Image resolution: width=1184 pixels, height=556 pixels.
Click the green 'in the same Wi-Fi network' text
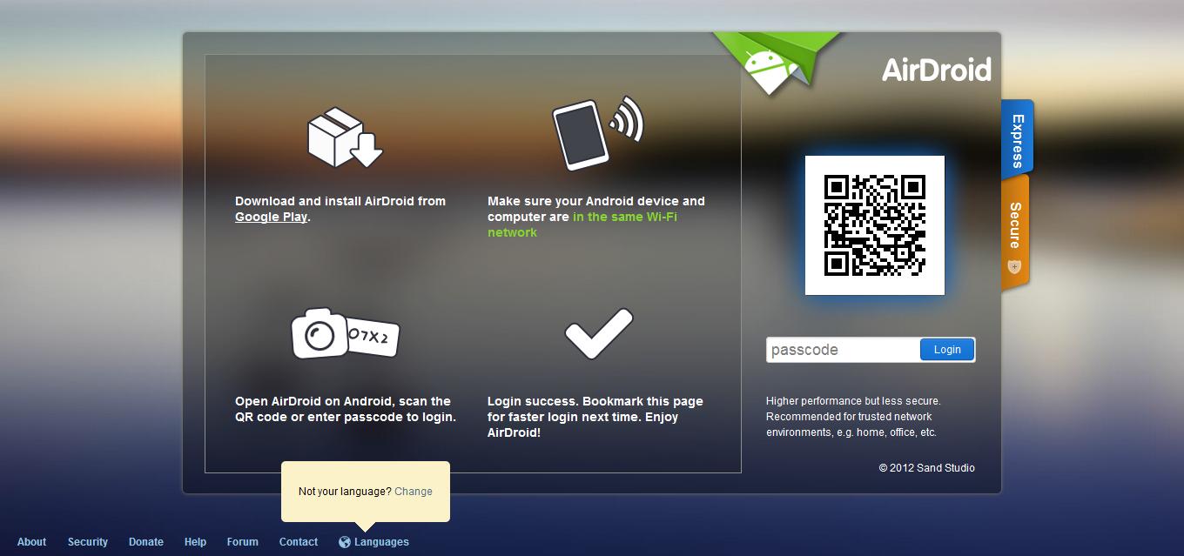tap(582, 224)
